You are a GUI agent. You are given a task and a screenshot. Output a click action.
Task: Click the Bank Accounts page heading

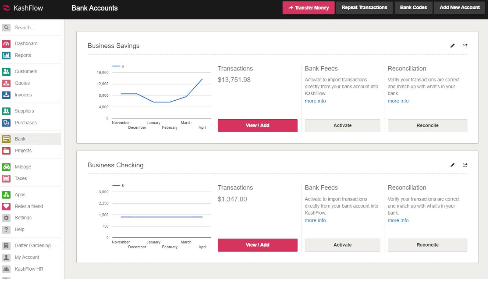pyautogui.click(x=95, y=8)
